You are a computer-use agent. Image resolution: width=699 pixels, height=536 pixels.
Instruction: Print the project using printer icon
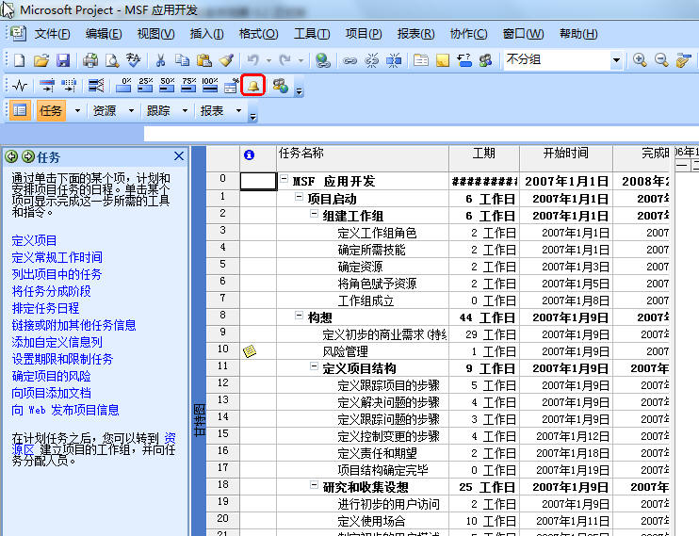point(90,60)
